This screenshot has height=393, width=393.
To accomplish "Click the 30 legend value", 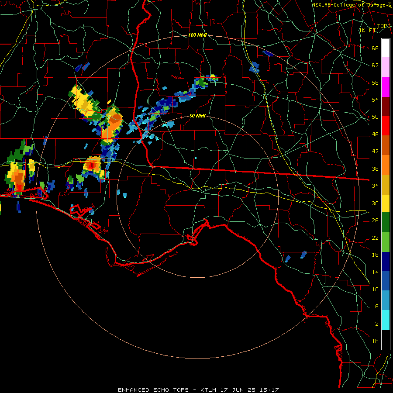I will point(375,203).
